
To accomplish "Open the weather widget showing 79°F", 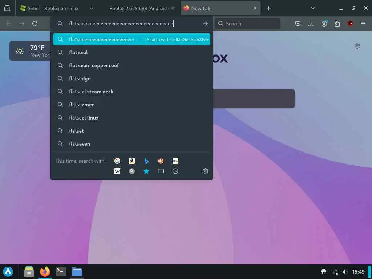I will [30, 51].
